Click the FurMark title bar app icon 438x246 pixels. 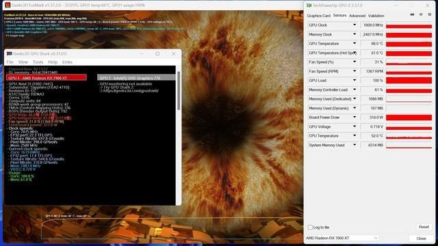[8, 5]
